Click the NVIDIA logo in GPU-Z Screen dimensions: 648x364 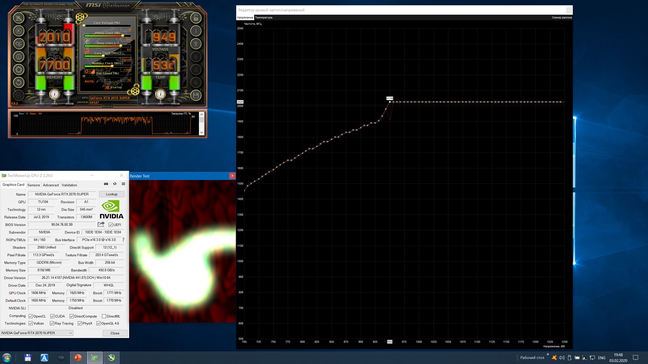click(x=111, y=210)
